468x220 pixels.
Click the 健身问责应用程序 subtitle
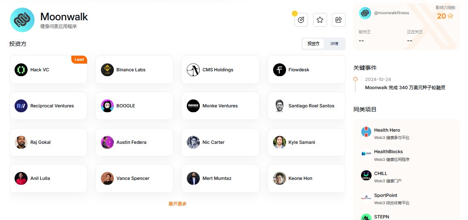click(x=58, y=26)
